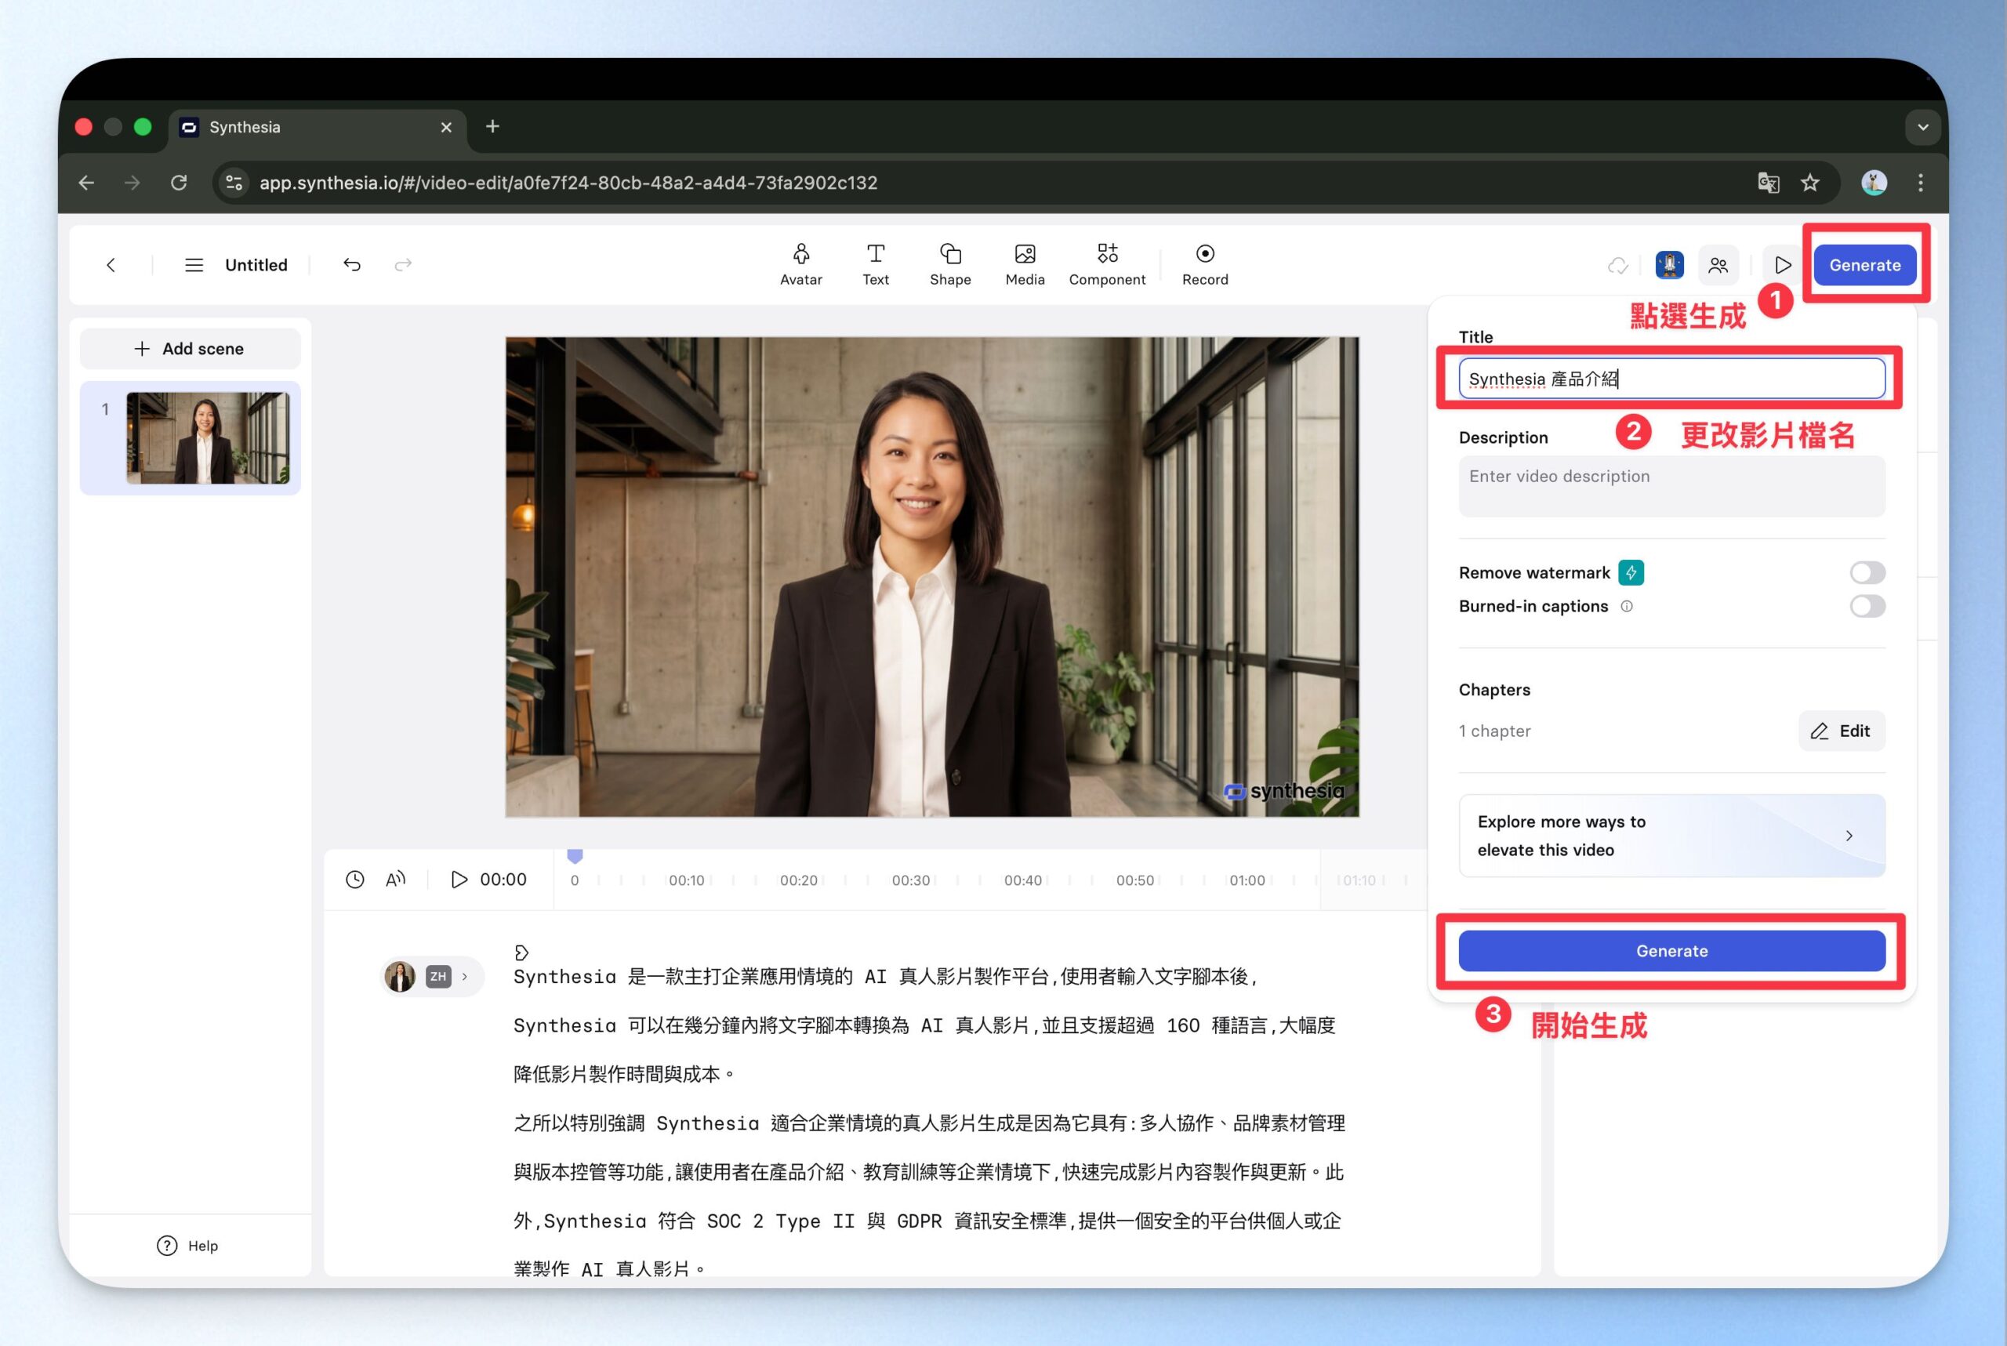Click the video Title input field

[x=1671, y=379]
